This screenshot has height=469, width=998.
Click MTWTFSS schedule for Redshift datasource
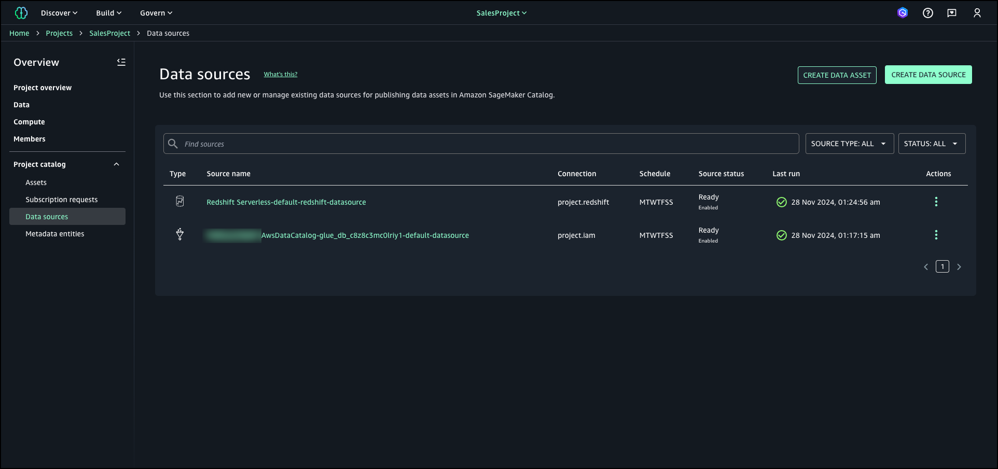tap(656, 202)
